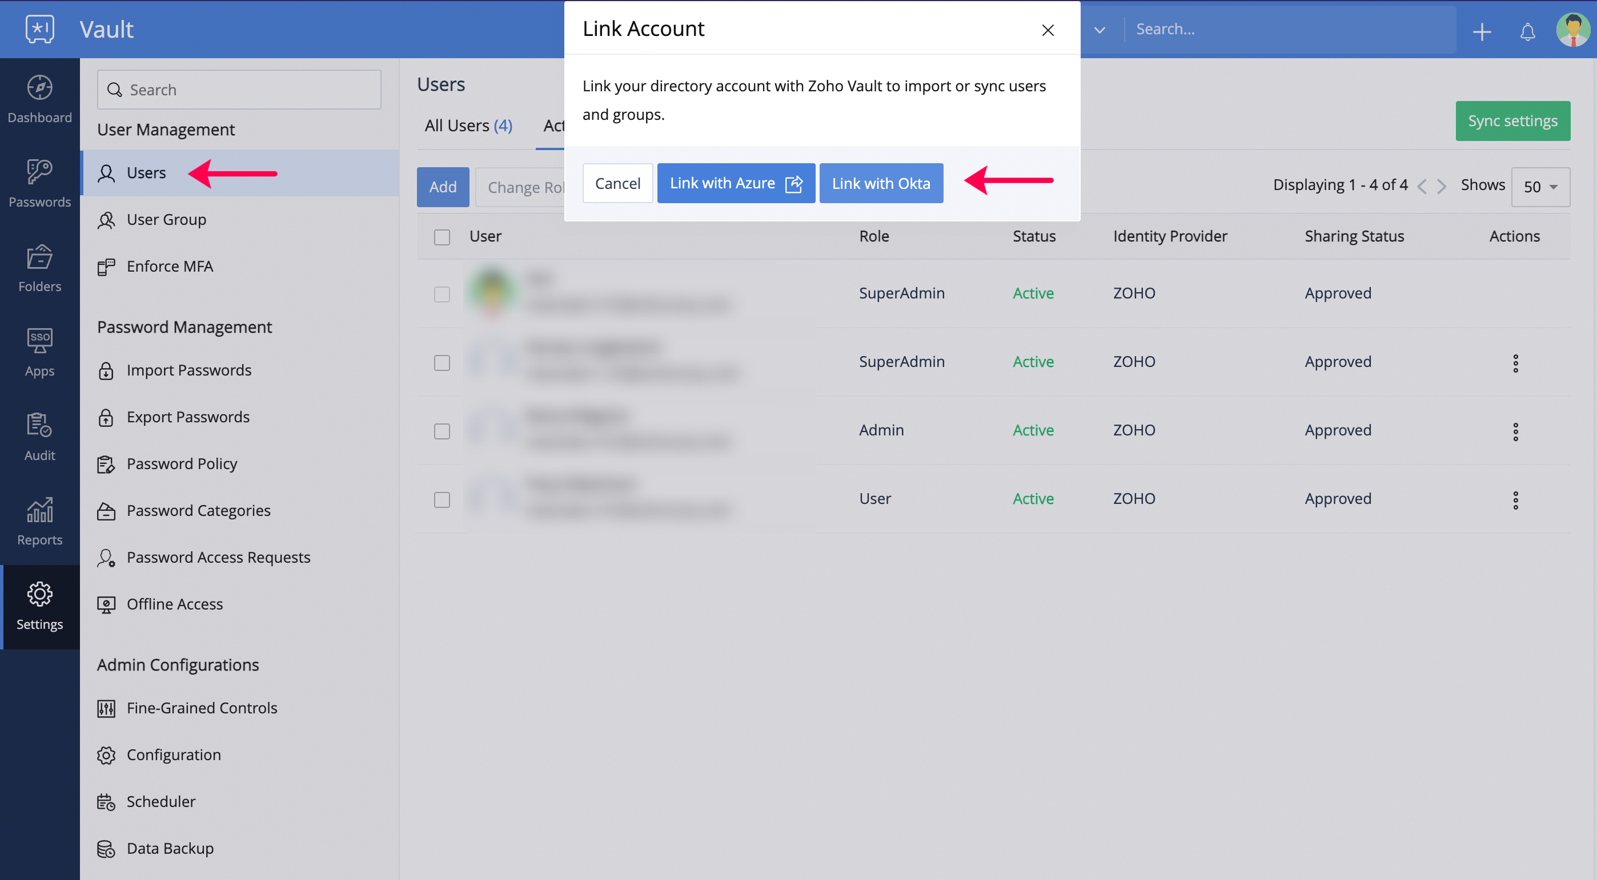Click the Status column header
Screen dimensions: 1597x880
[x=1033, y=236]
